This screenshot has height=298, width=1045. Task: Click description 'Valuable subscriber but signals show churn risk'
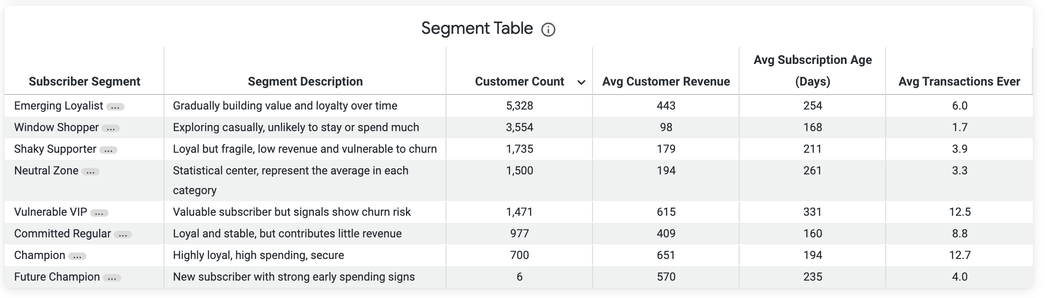pyautogui.click(x=292, y=212)
